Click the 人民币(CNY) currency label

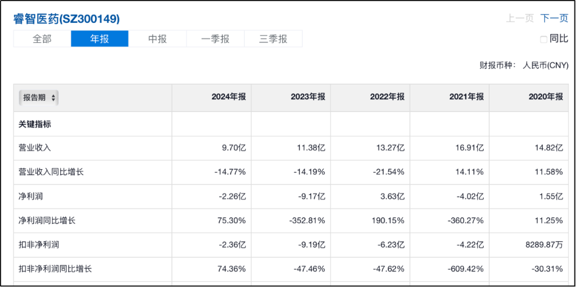[x=546, y=66]
